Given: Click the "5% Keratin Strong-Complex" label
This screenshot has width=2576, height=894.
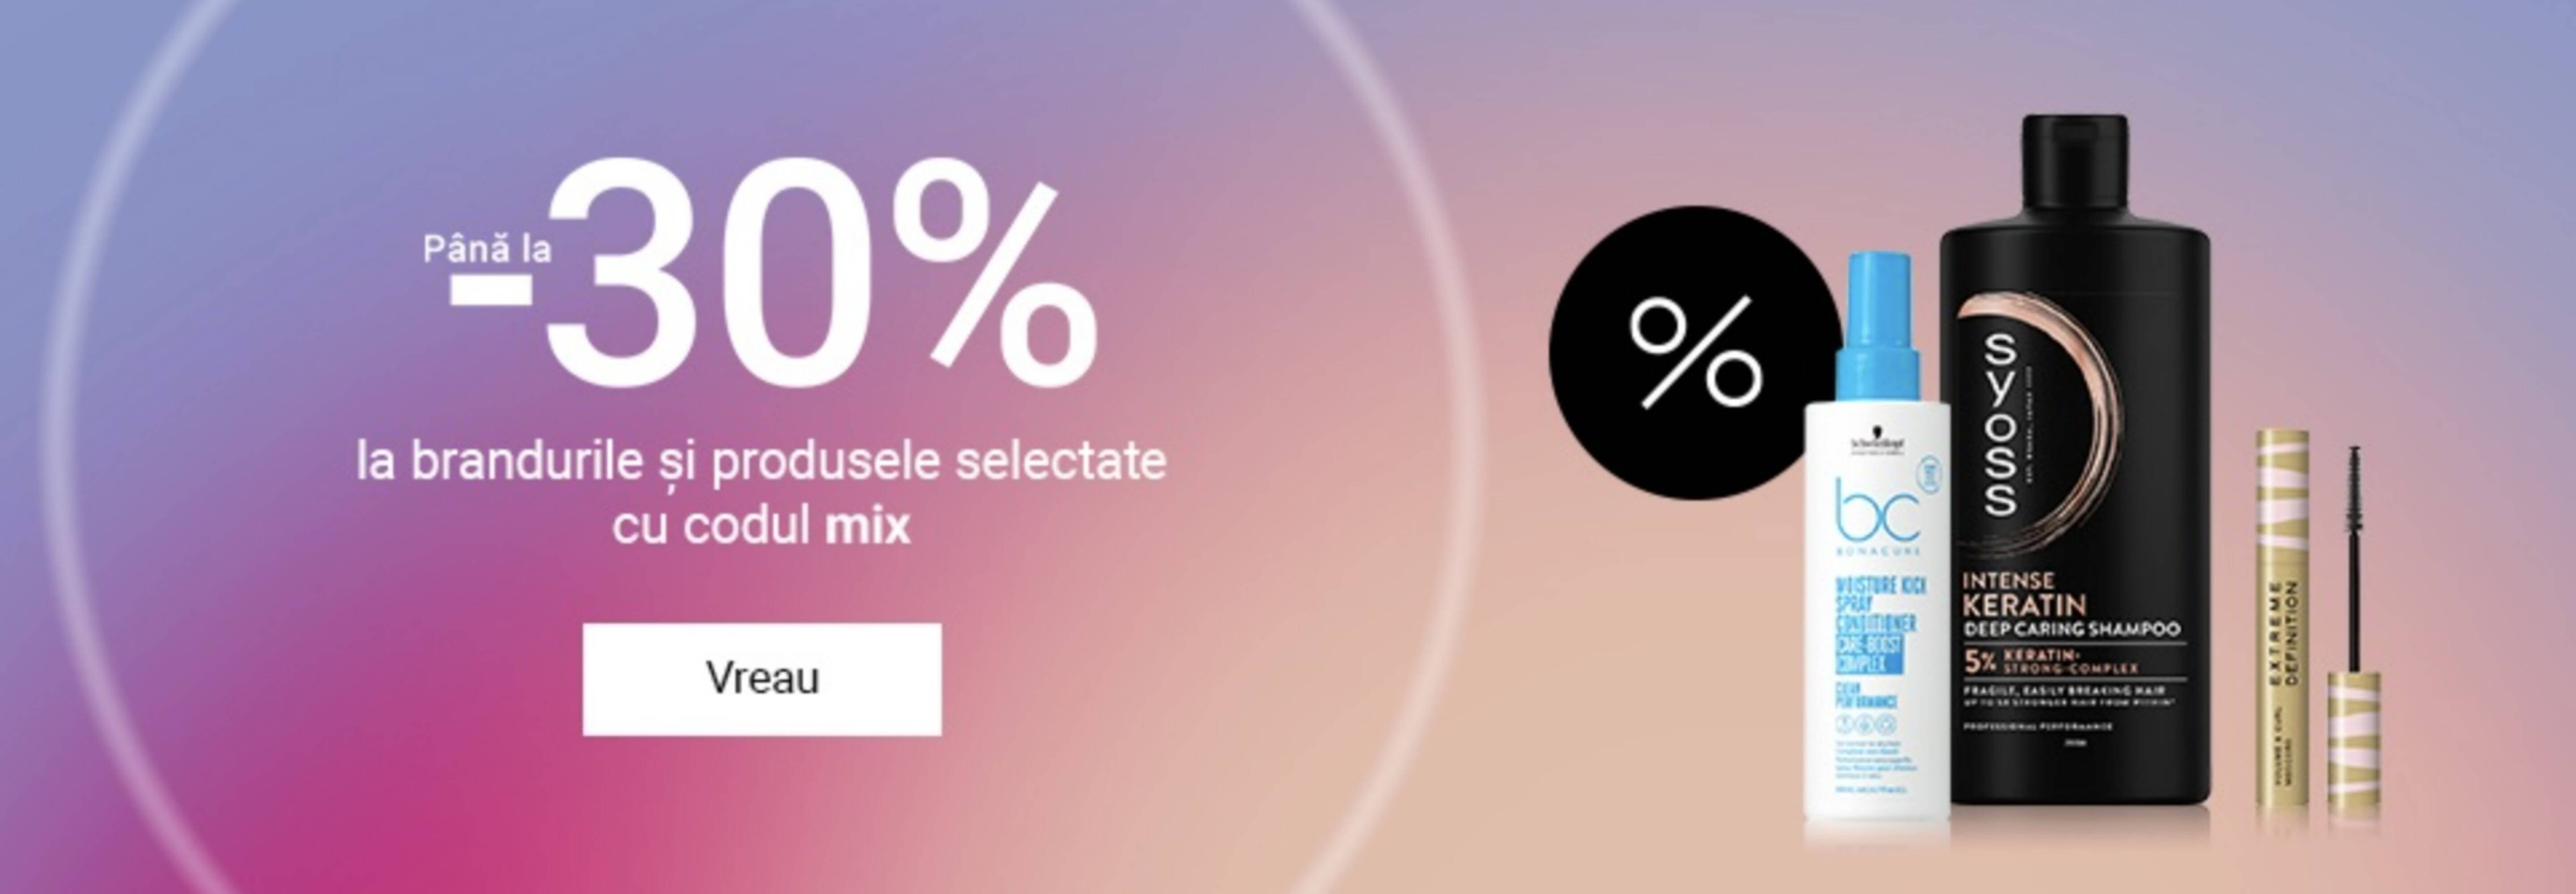Looking at the screenshot, I should 2051,662.
